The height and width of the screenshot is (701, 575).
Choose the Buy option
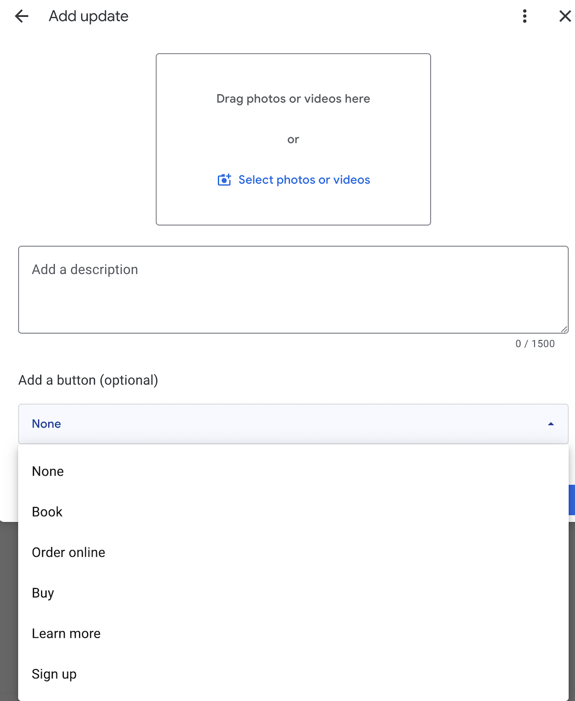click(293, 593)
